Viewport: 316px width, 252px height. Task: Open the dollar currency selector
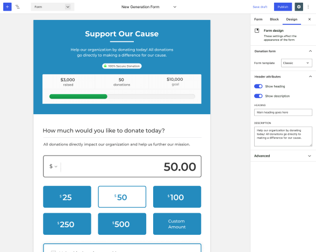click(53, 166)
